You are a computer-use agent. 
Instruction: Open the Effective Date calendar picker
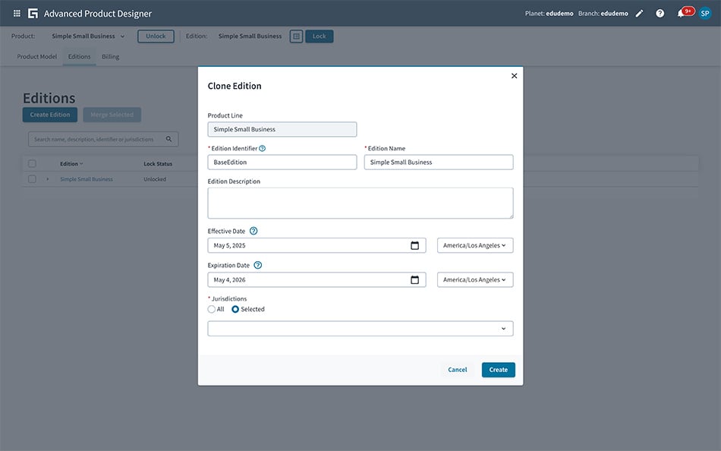[414, 245]
